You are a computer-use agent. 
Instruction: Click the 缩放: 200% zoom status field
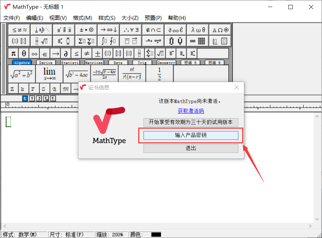pyautogui.click(x=111, y=234)
